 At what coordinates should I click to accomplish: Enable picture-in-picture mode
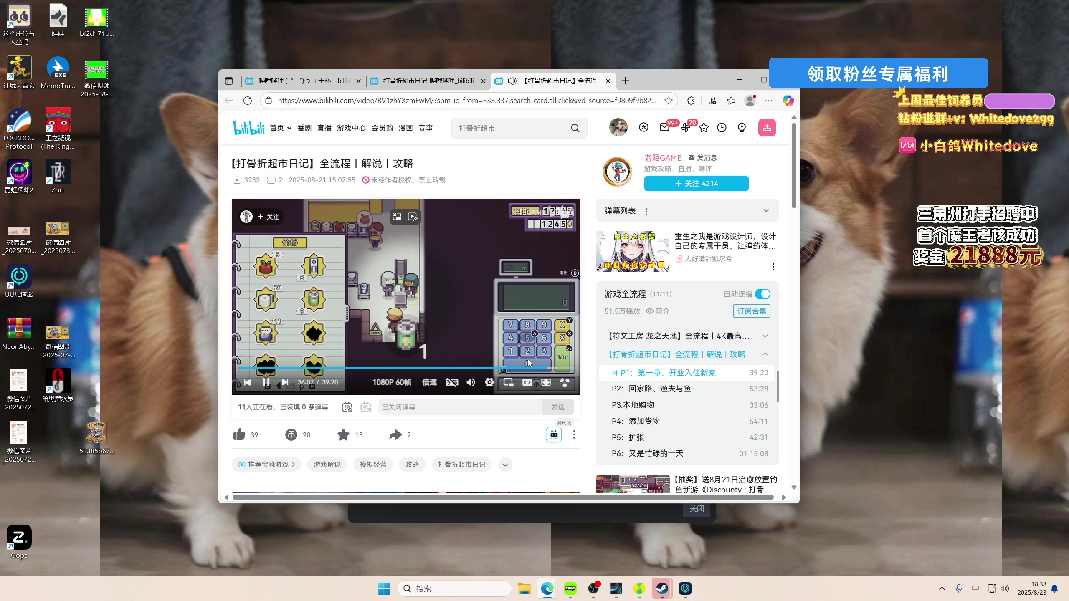click(x=508, y=382)
